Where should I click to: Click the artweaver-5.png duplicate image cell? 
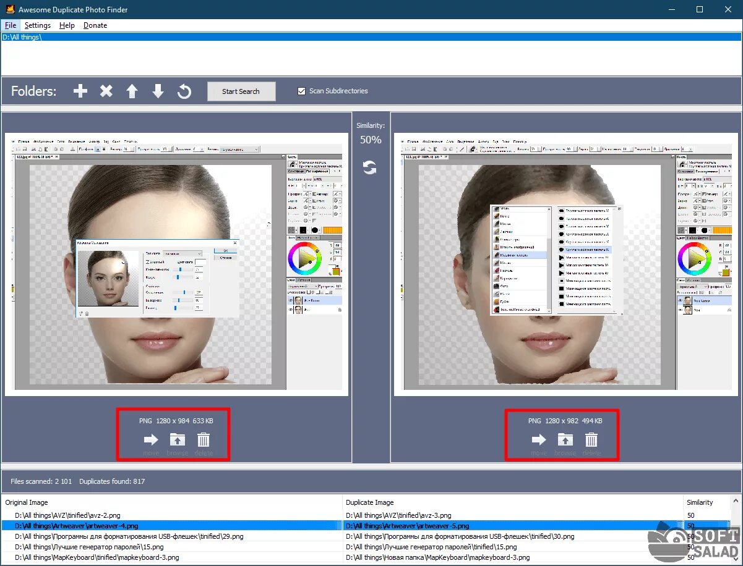click(x=513, y=526)
